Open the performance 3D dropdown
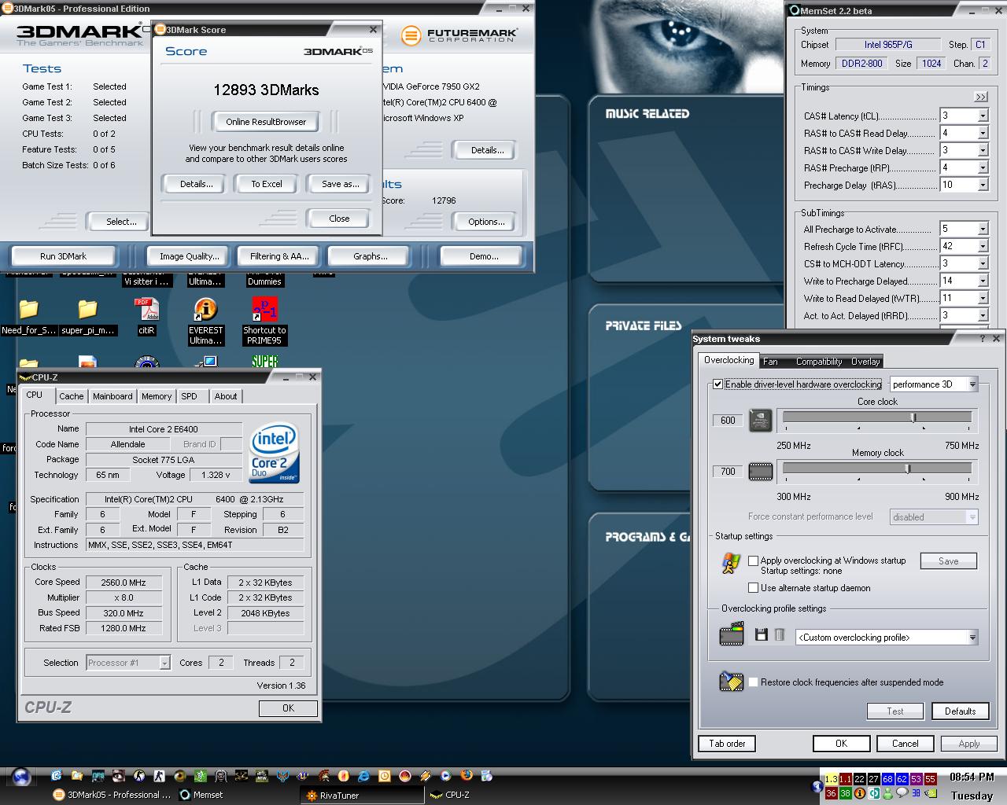Image resolution: width=1007 pixels, height=805 pixels. 972,384
